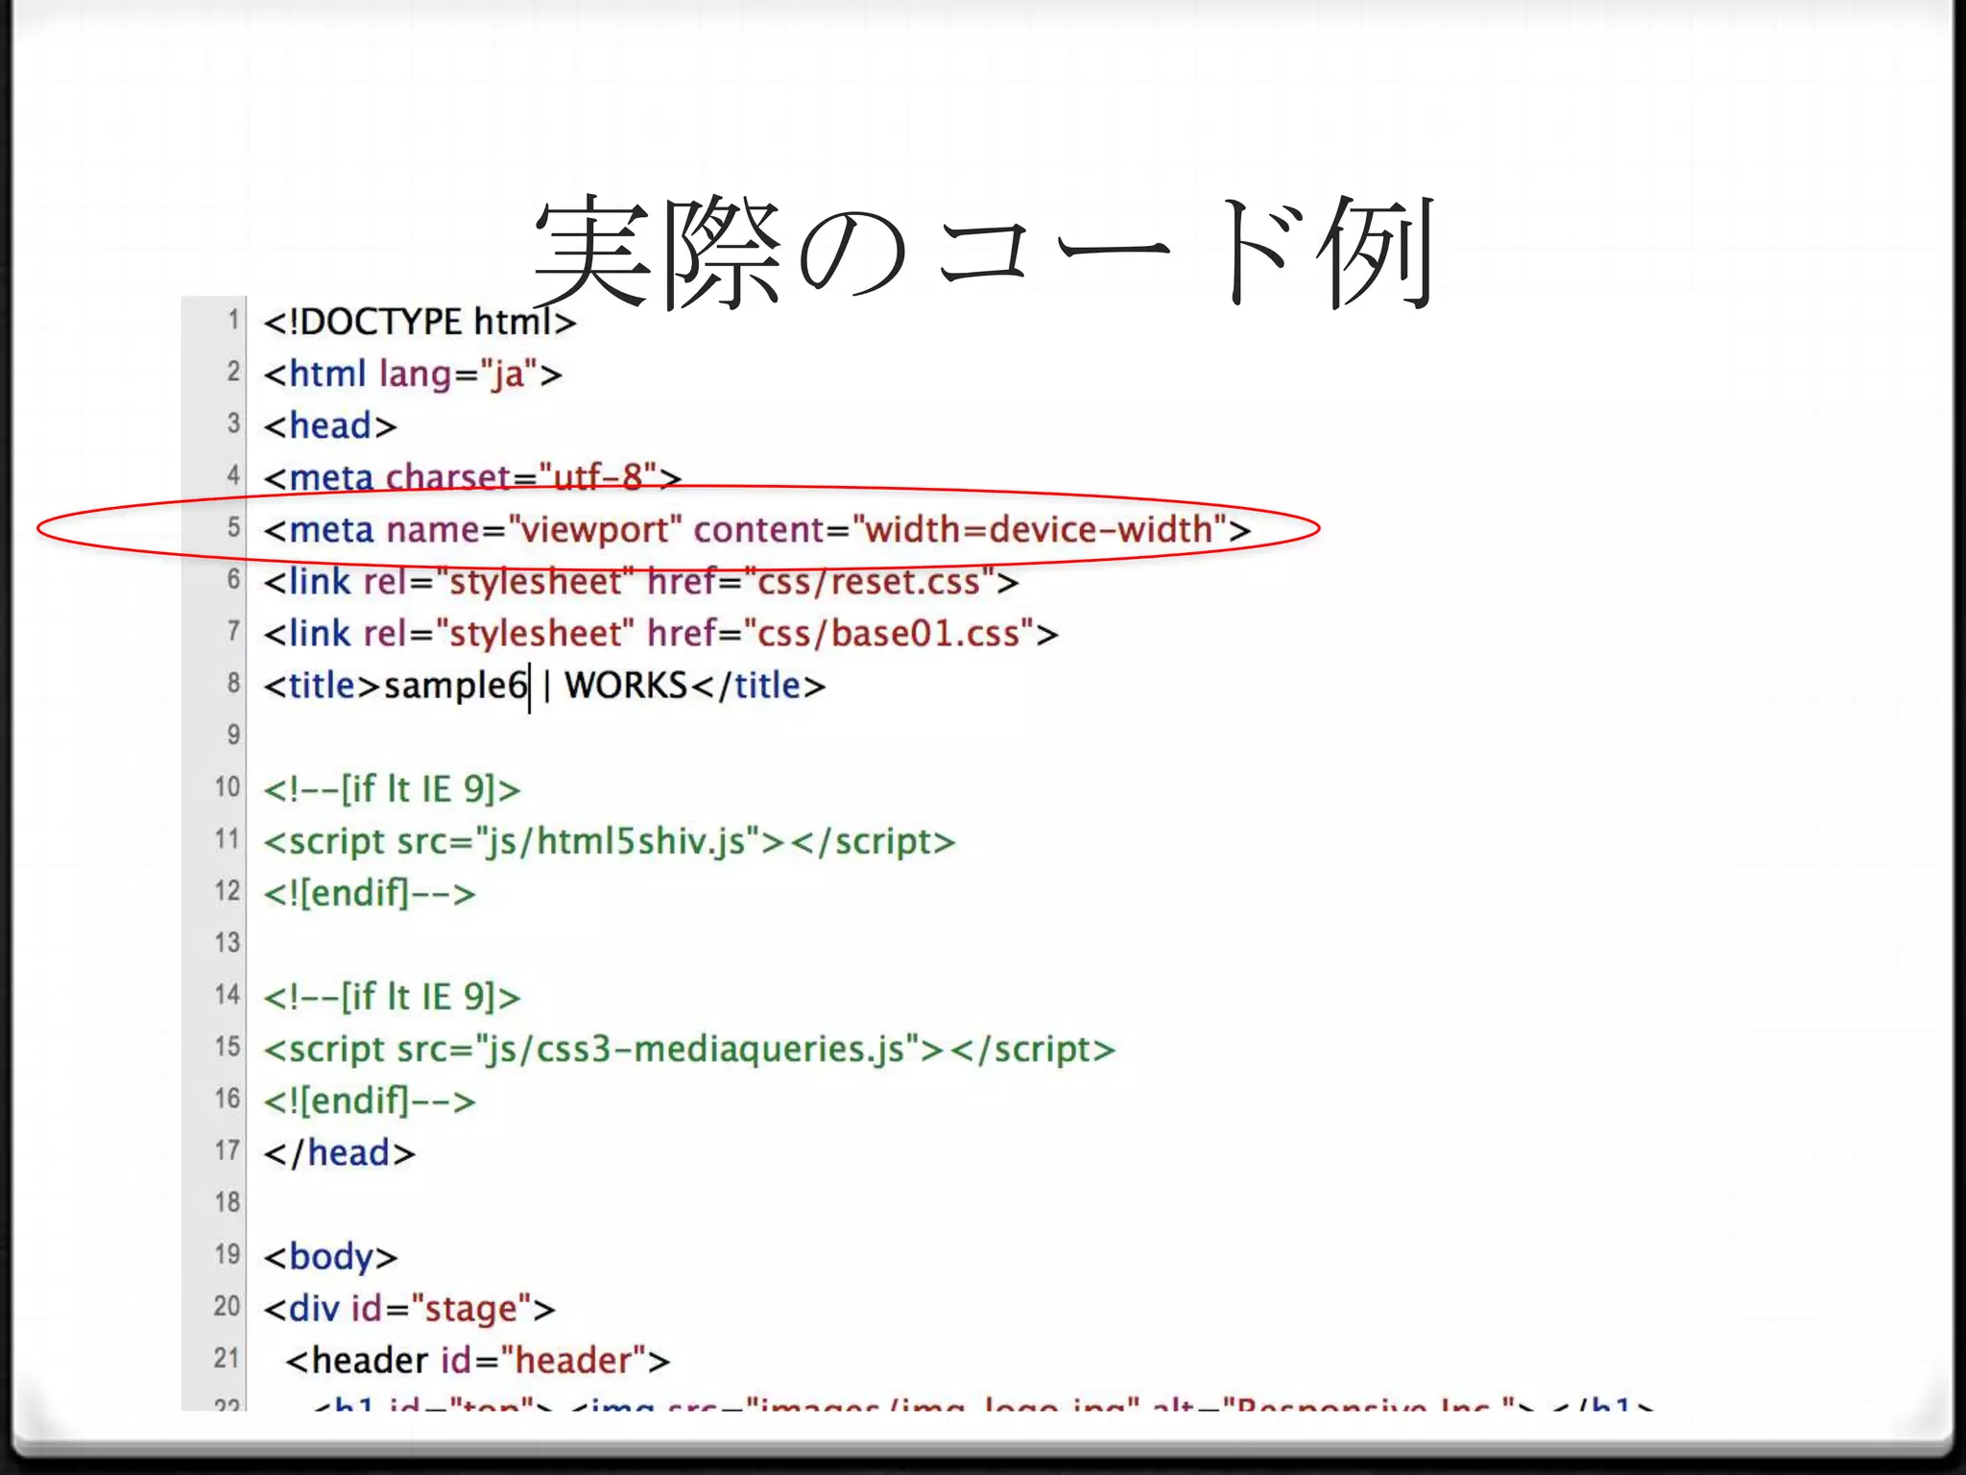Click the css/base01.css stylesheet link line
Viewport: 1966px width, 1475px height.
coord(660,634)
